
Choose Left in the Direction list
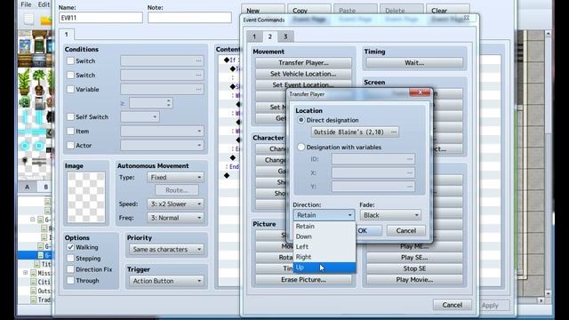pyautogui.click(x=324, y=247)
